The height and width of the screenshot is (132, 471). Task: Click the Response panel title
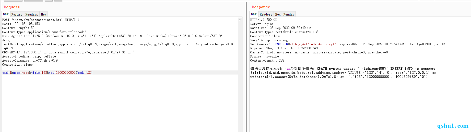[261, 7]
